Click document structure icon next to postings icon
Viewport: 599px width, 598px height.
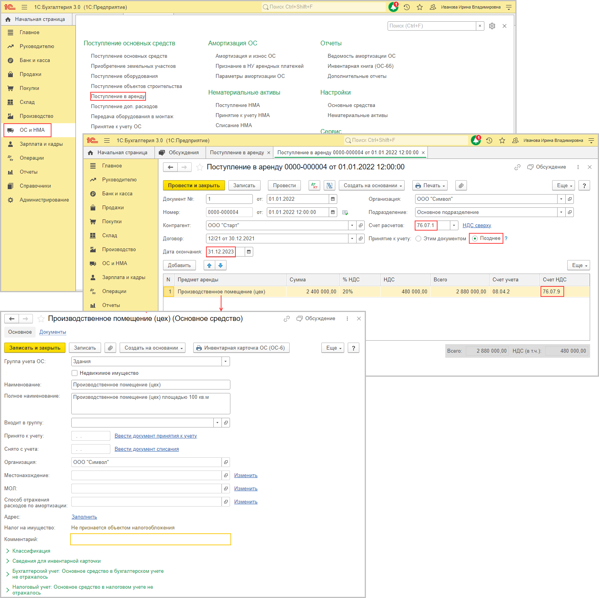pyautogui.click(x=330, y=186)
